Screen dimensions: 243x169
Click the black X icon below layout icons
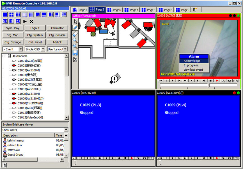(31, 21)
